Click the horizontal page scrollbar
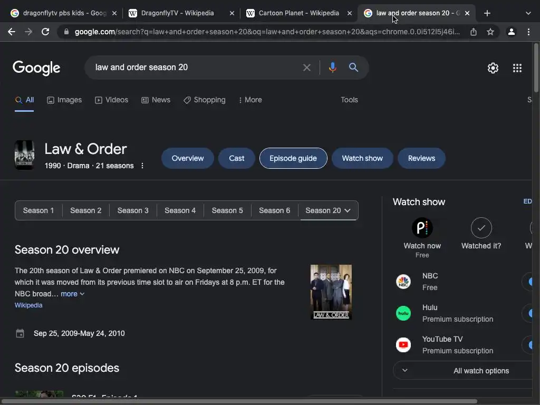Image resolution: width=540 pixels, height=405 pixels. pos(239,401)
